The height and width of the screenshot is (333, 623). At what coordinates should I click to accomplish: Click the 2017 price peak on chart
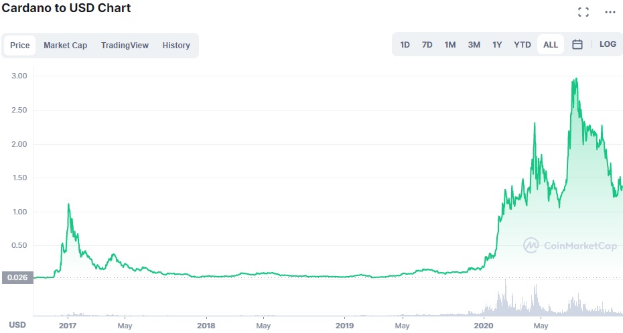pyautogui.click(x=68, y=204)
